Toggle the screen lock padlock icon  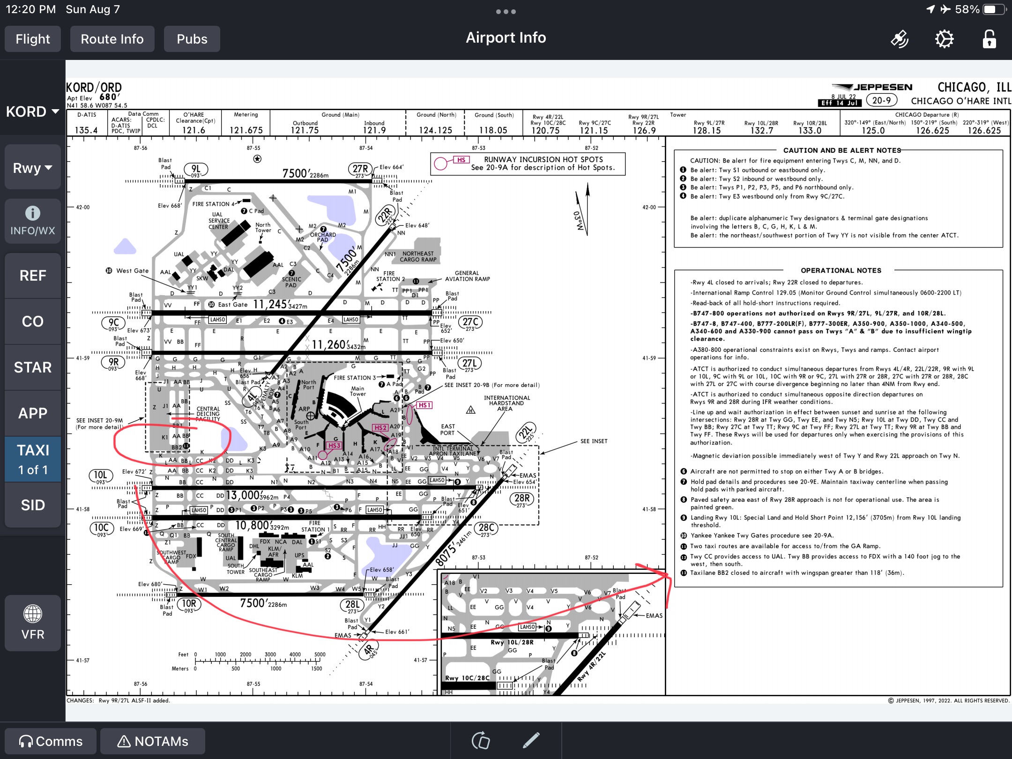[x=989, y=39]
